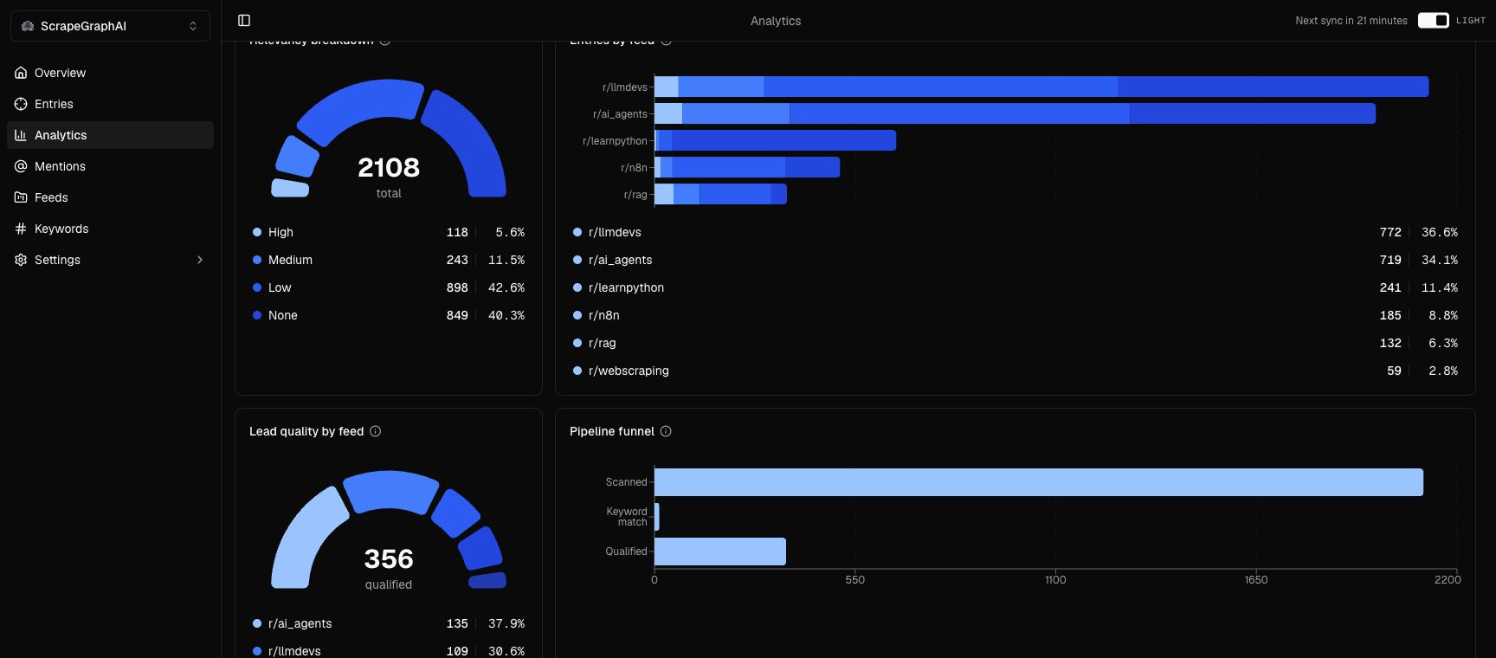Click the r/rag bar in Entries chart

pyautogui.click(x=720, y=194)
